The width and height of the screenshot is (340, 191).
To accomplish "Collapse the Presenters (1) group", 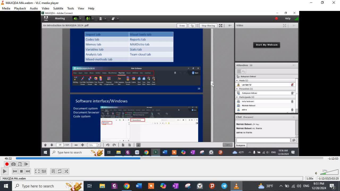I will 237,89.
